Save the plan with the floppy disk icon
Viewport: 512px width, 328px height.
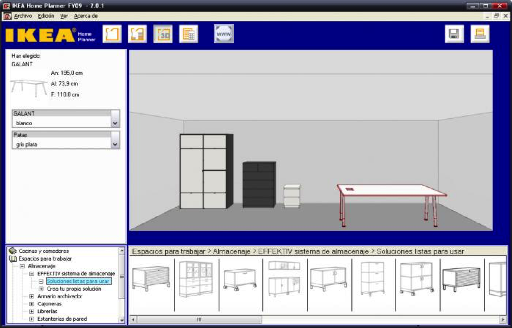454,34
